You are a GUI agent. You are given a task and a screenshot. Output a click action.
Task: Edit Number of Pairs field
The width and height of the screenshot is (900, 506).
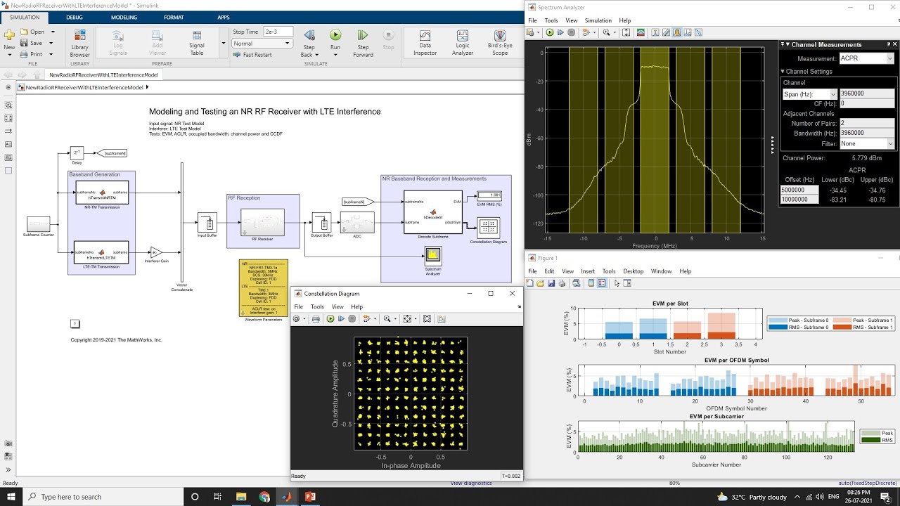click(x=867, y=123)
